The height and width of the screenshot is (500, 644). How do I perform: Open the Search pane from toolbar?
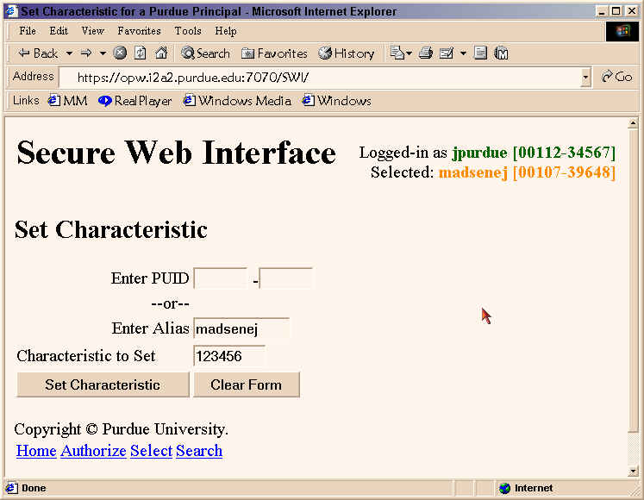[x=205, y=53]
